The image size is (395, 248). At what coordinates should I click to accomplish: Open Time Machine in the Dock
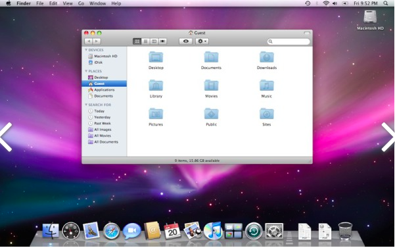pyautogui.click(x=254, y=231)
